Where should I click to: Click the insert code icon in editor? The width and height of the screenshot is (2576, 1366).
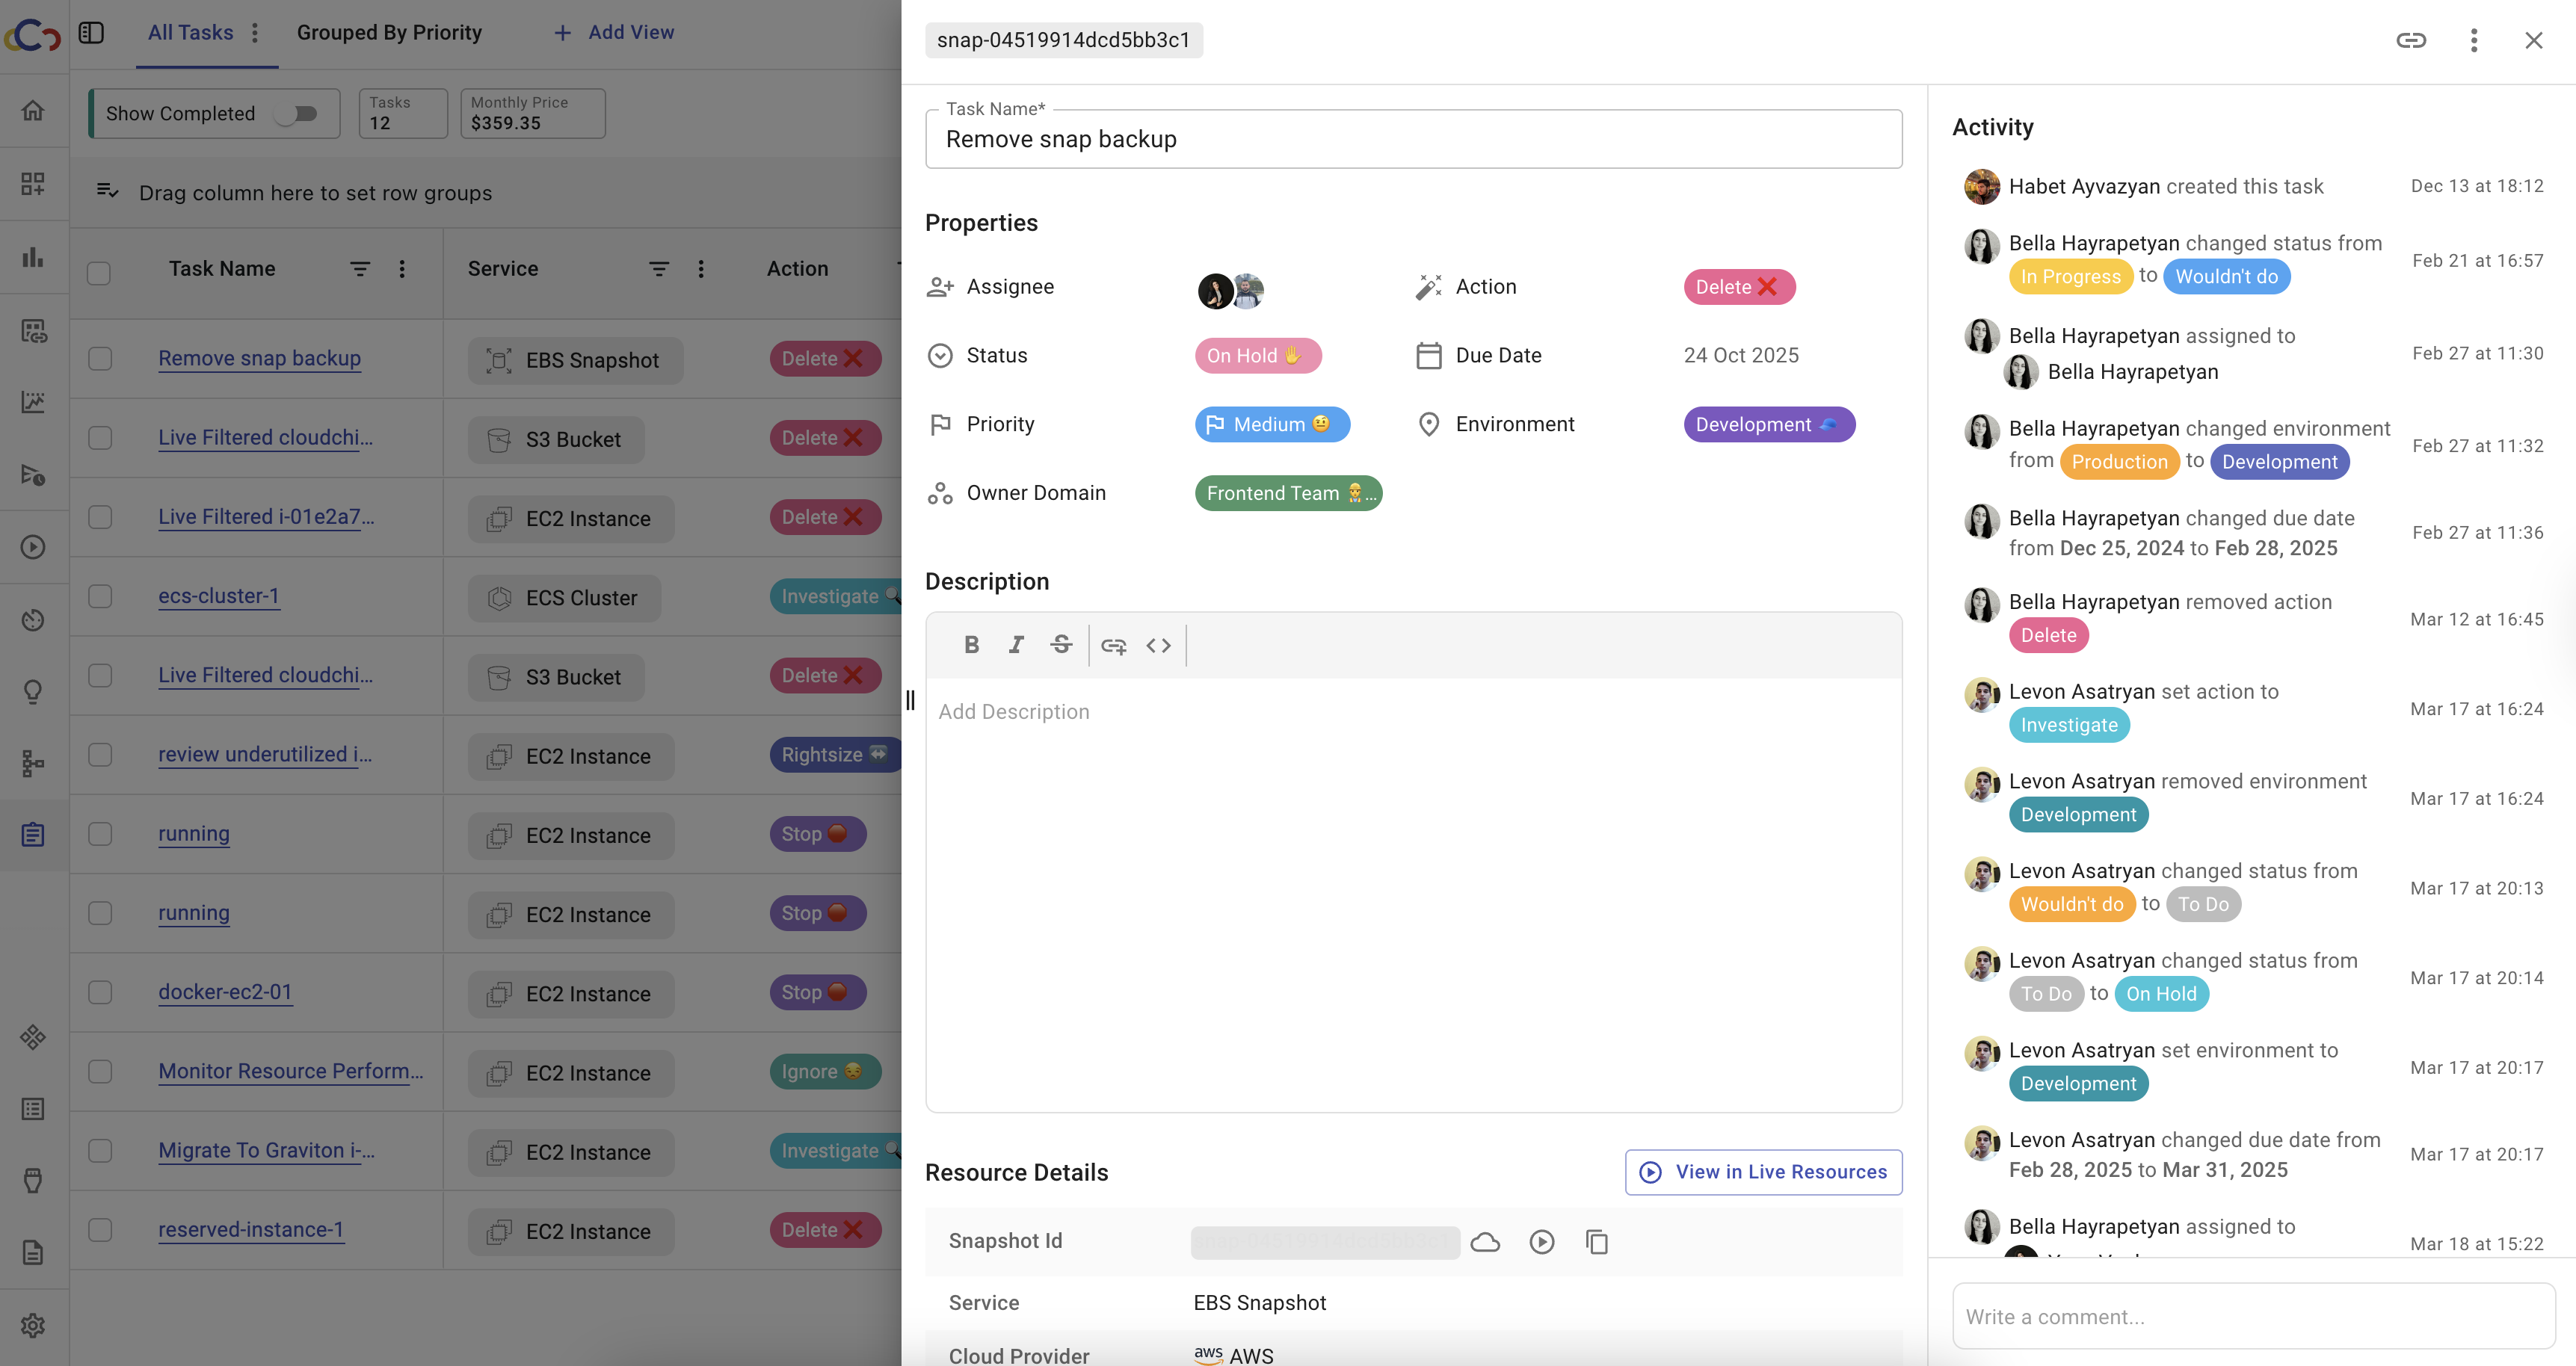(x=1158, y=646)
